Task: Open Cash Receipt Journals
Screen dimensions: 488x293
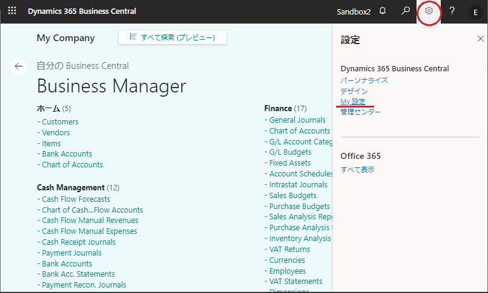Action: (x=79, y=242)
